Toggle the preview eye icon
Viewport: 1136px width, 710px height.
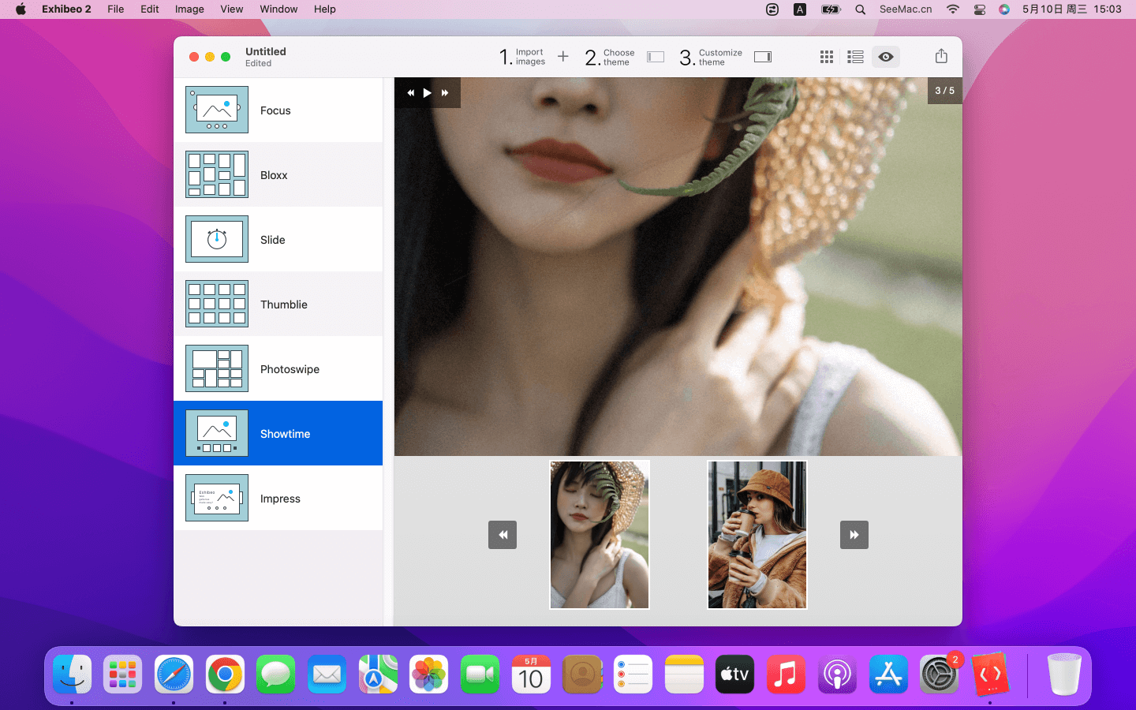(x=886, y=57)
